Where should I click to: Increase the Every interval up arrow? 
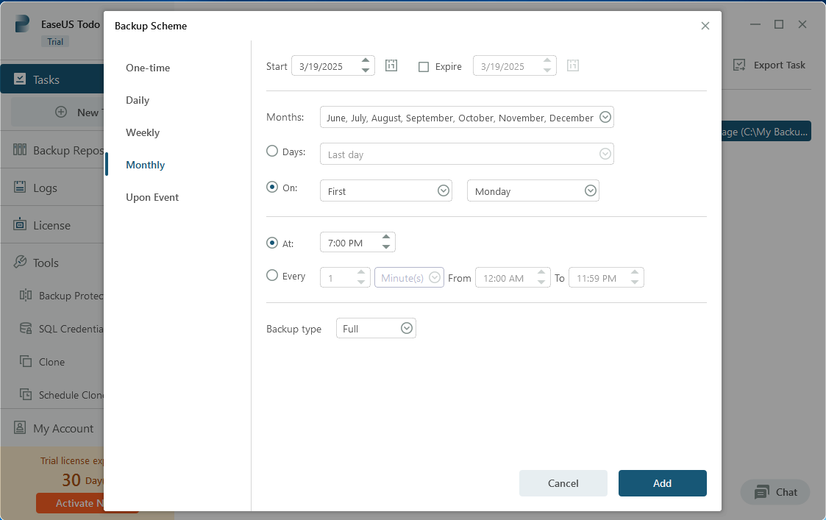click(361, 272)
